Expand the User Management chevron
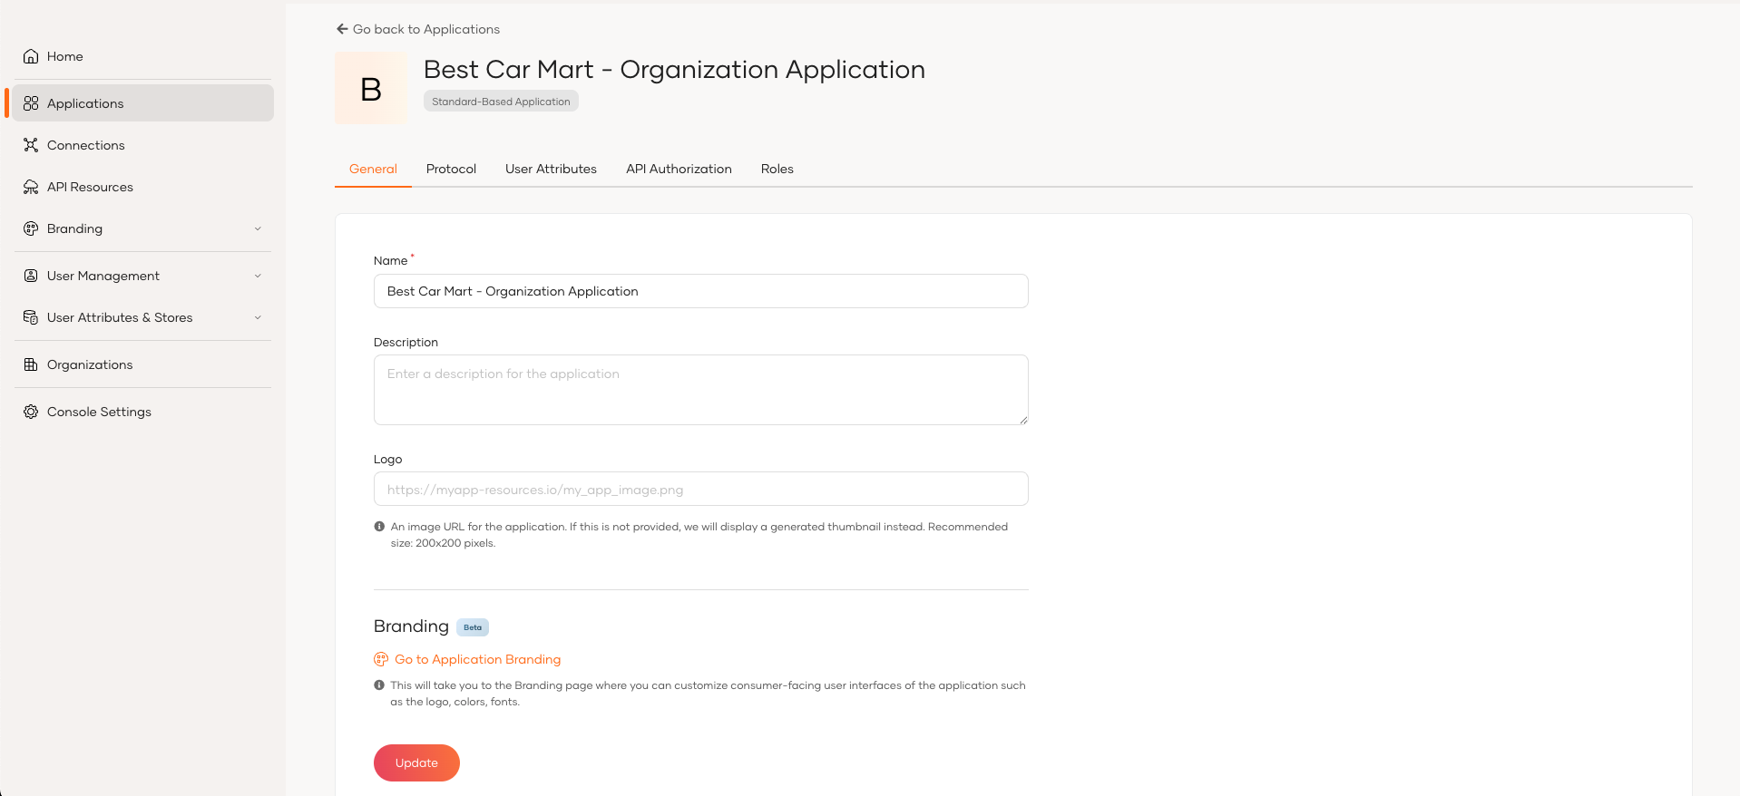The height and width of the screenshot is (796, 1740). coord(258,276)
